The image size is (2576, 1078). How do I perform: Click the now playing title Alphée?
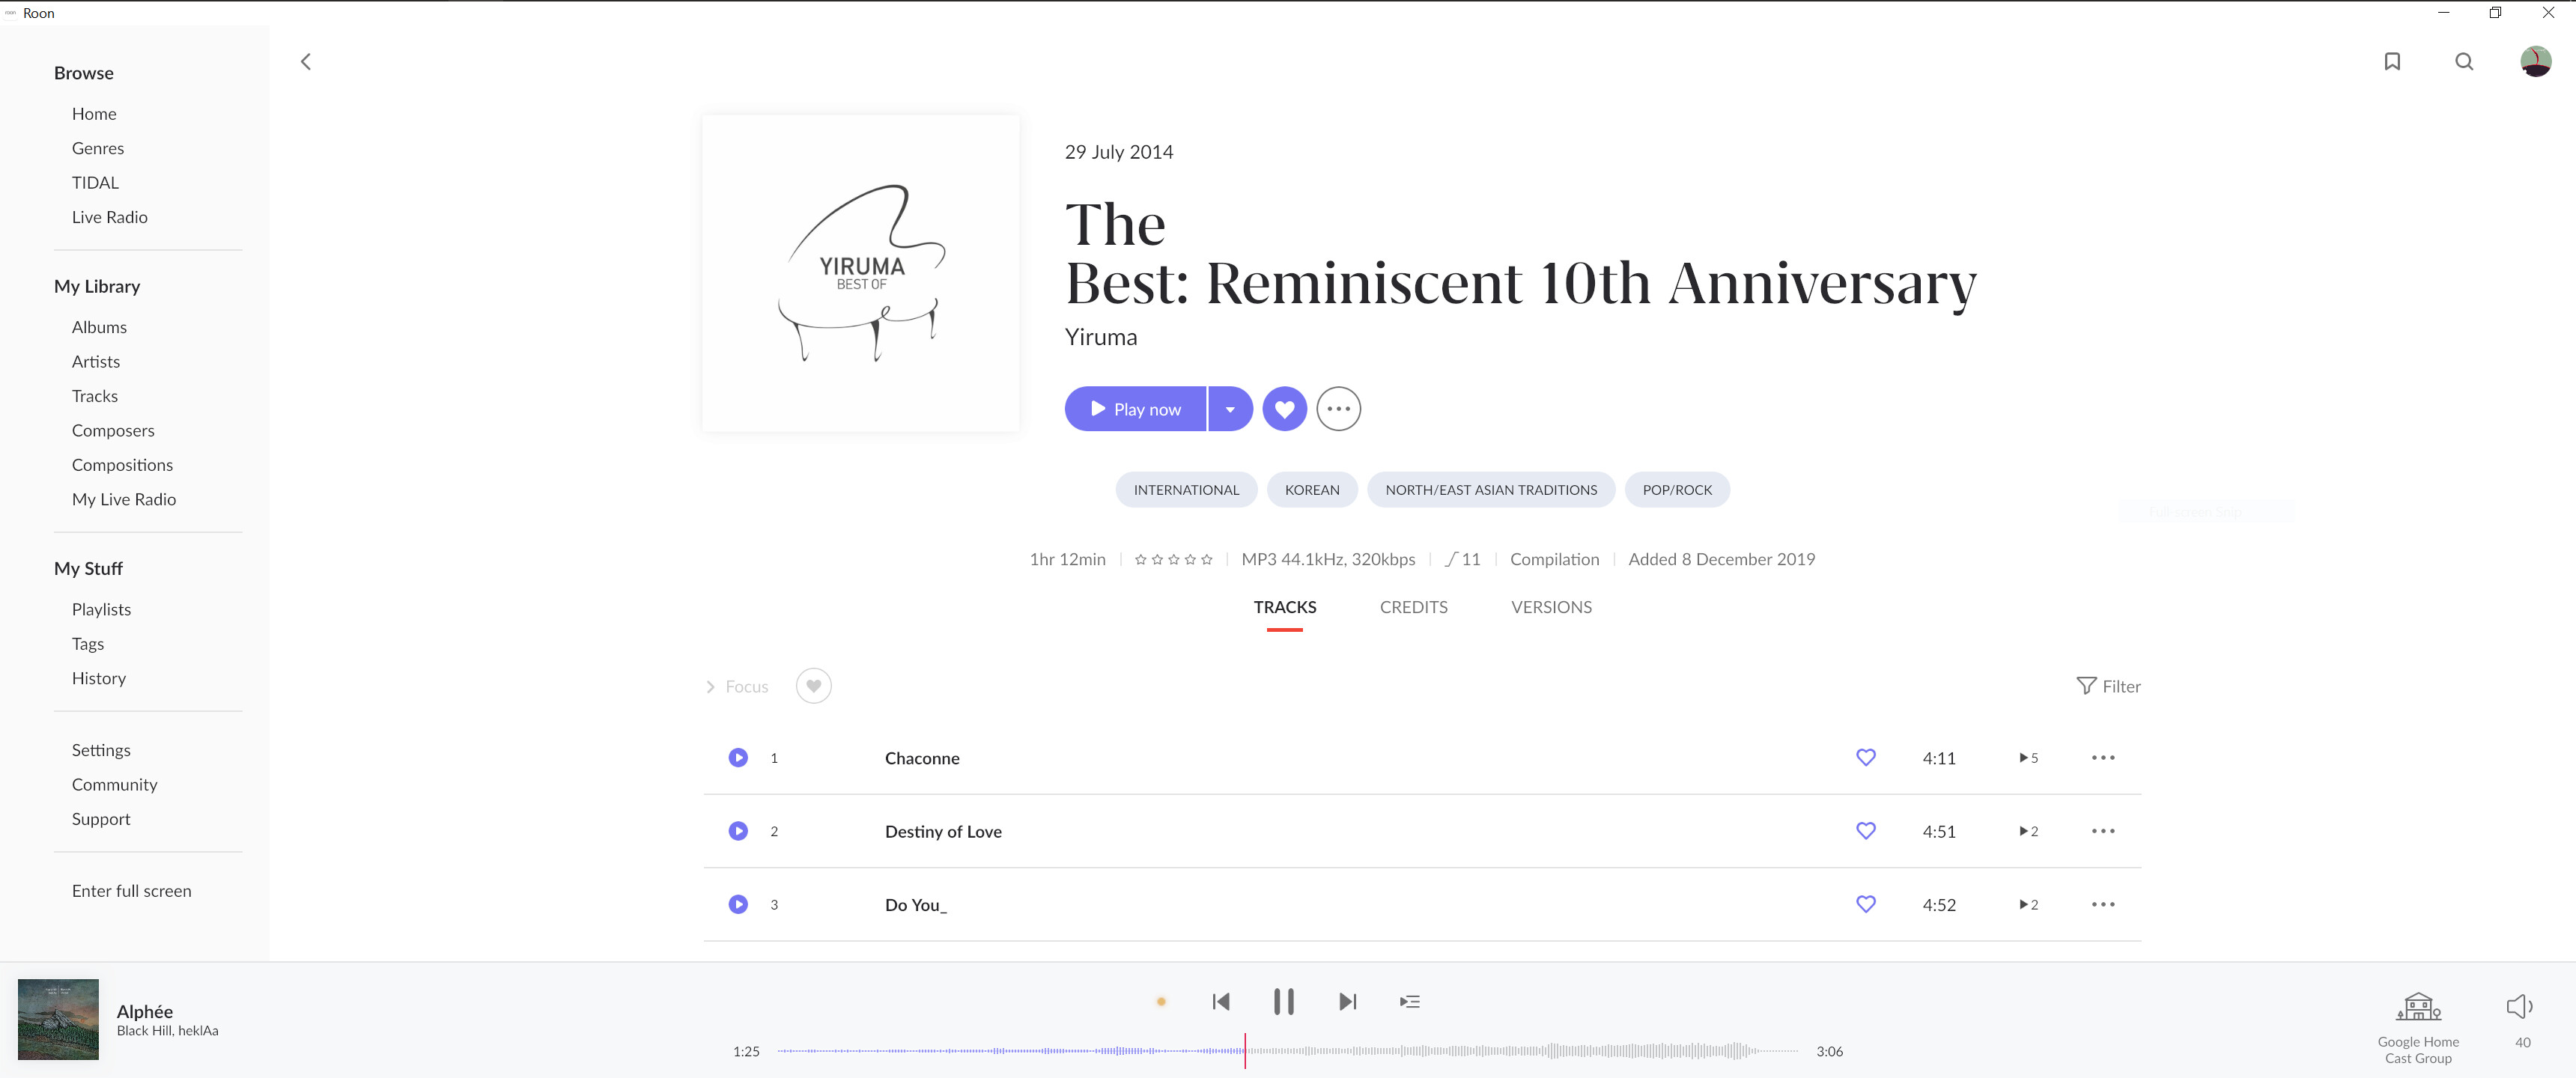pyautogui.click(x=145, y=1011)
